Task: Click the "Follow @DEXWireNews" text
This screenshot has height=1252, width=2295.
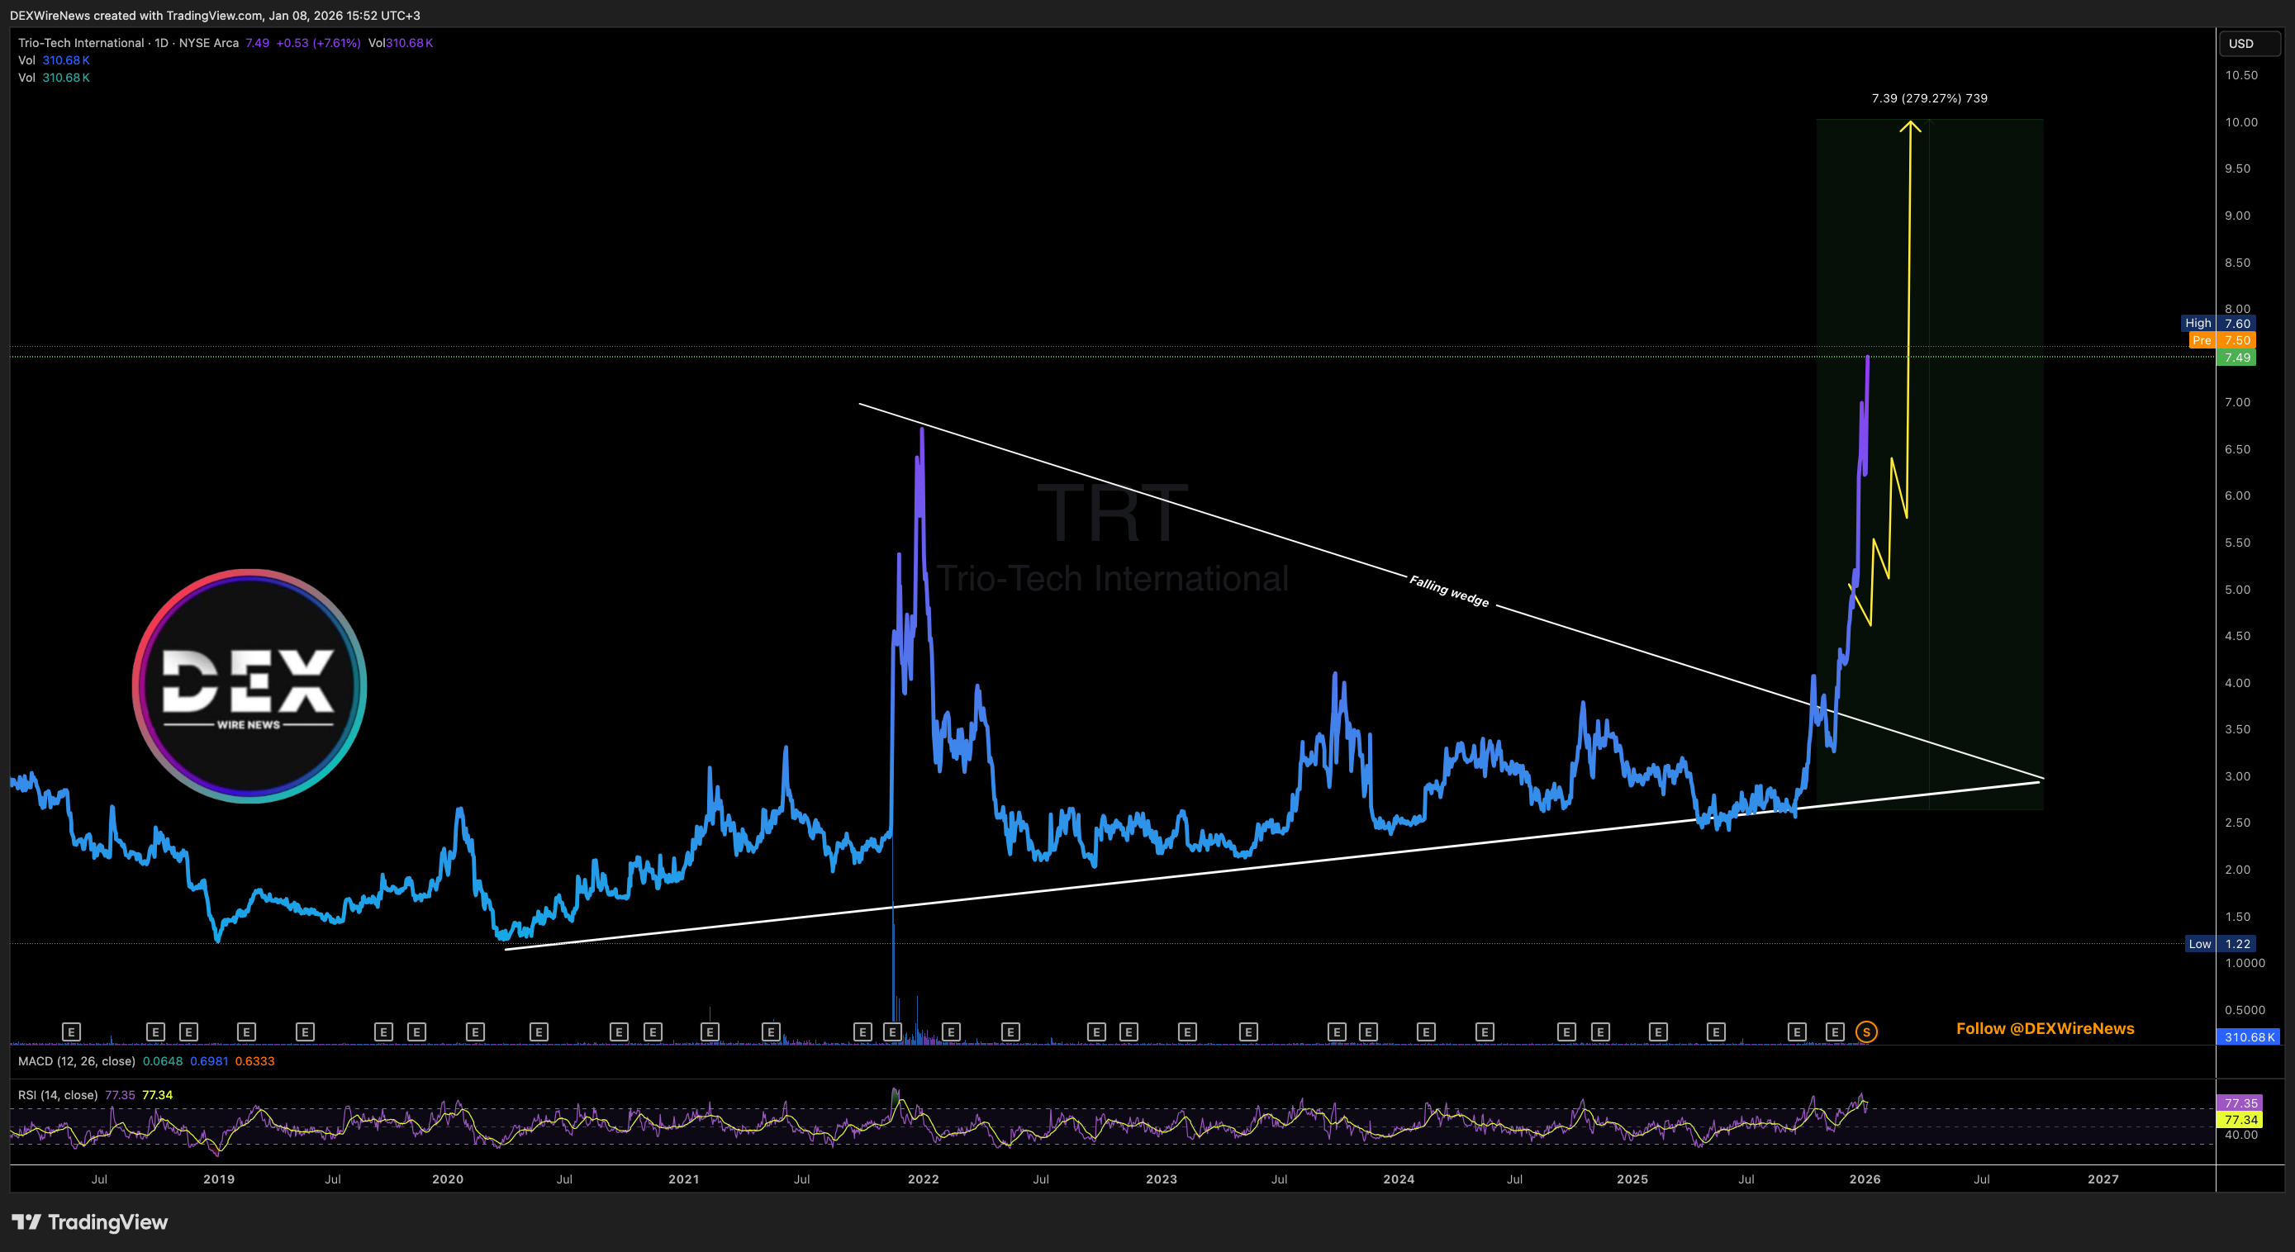Action: (x=2045, y=1028)
